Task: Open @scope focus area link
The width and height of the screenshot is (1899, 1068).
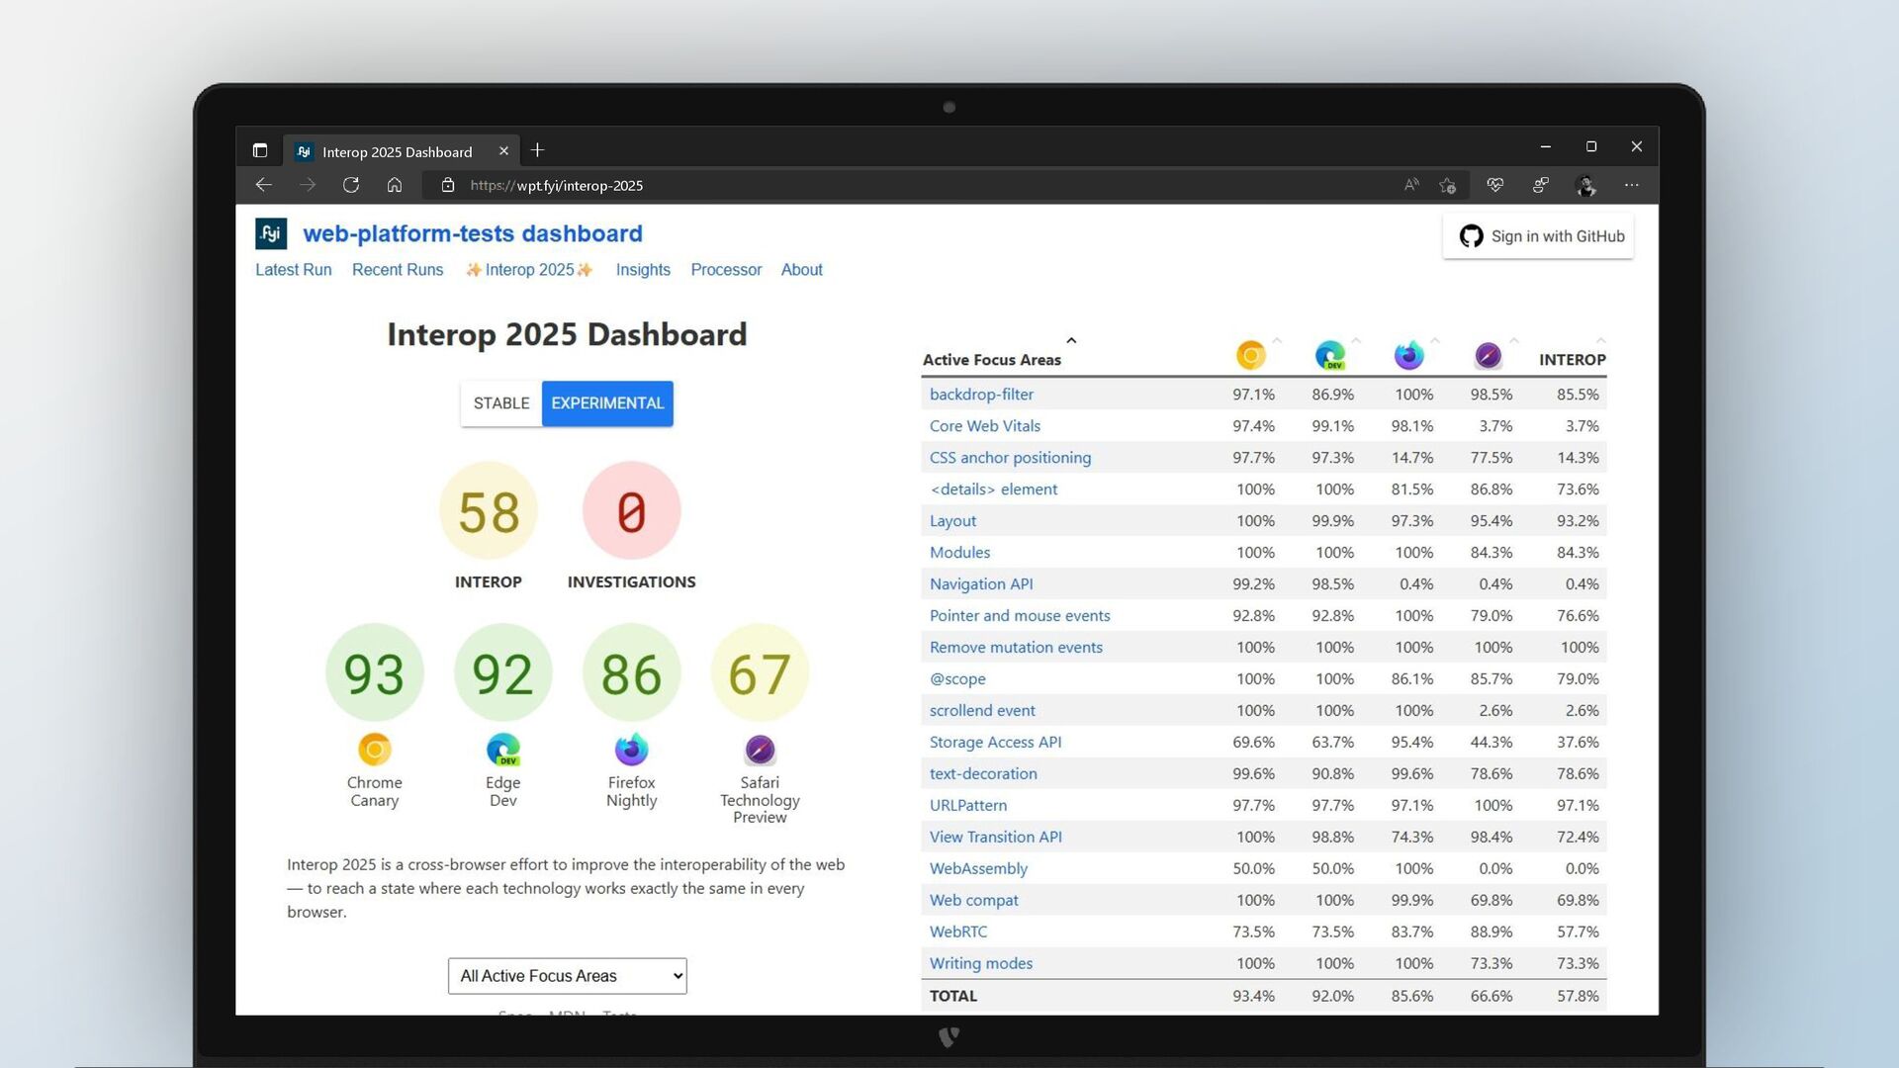Action: tap(957, 679)
